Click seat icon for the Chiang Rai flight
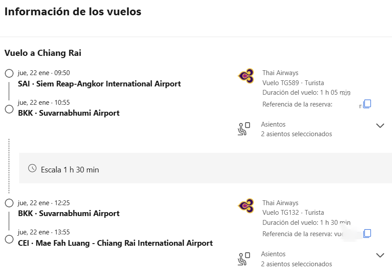The width and height of the screenshot is (392, 275). tap(244, 259)
